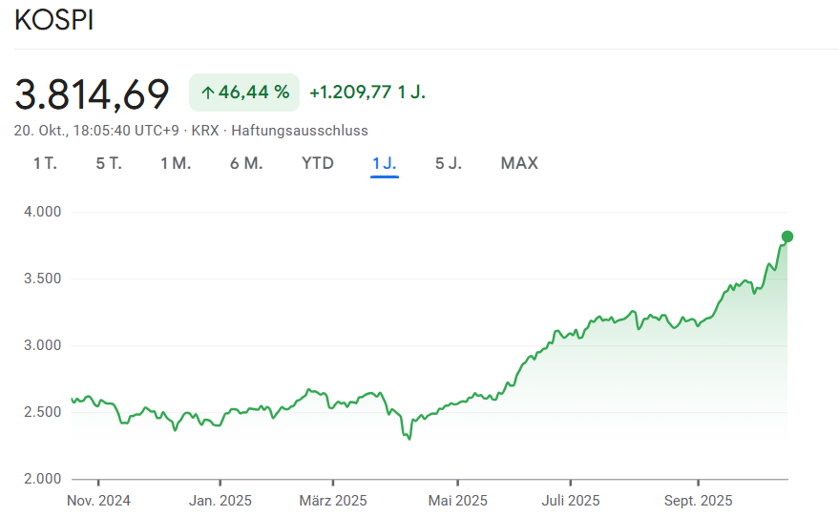Screen dimensions: 839x516
Task: Open the Haftungsausschluss link
Action: [300, 131]
